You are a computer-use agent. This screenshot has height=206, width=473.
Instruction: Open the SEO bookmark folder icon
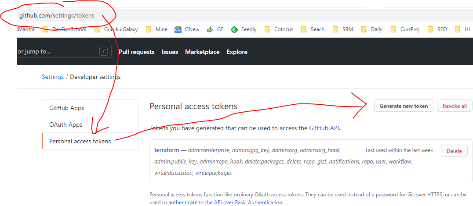(x=430, y=29)
